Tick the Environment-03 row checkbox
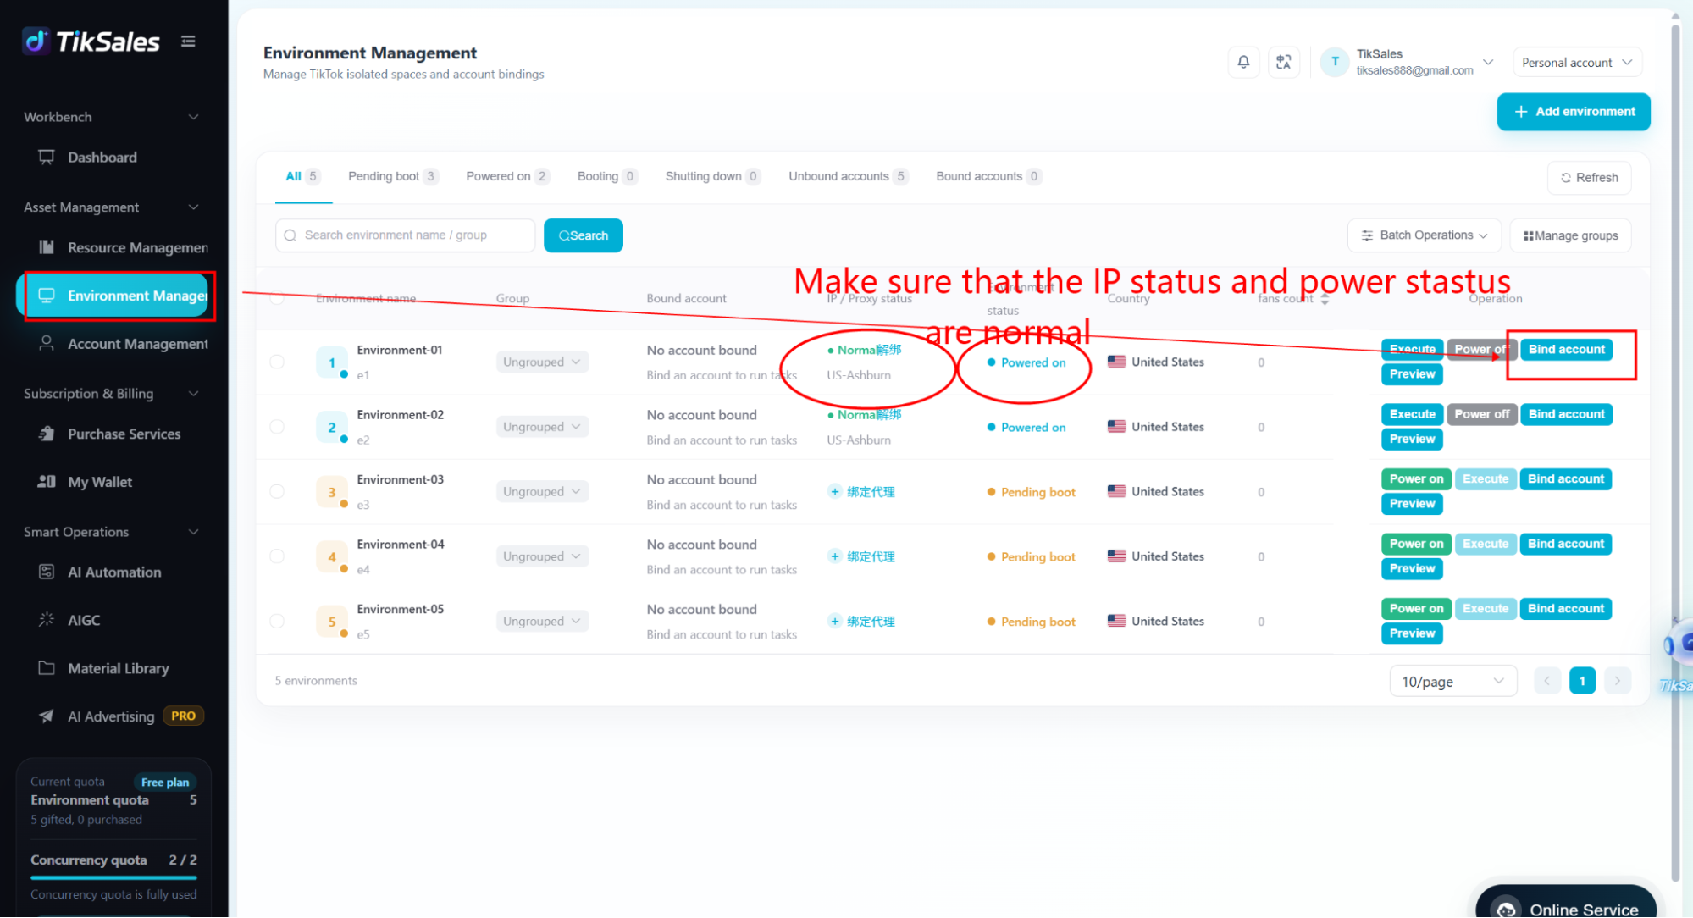This screenshot has height=918, width=1693. [x=277, y=491]
